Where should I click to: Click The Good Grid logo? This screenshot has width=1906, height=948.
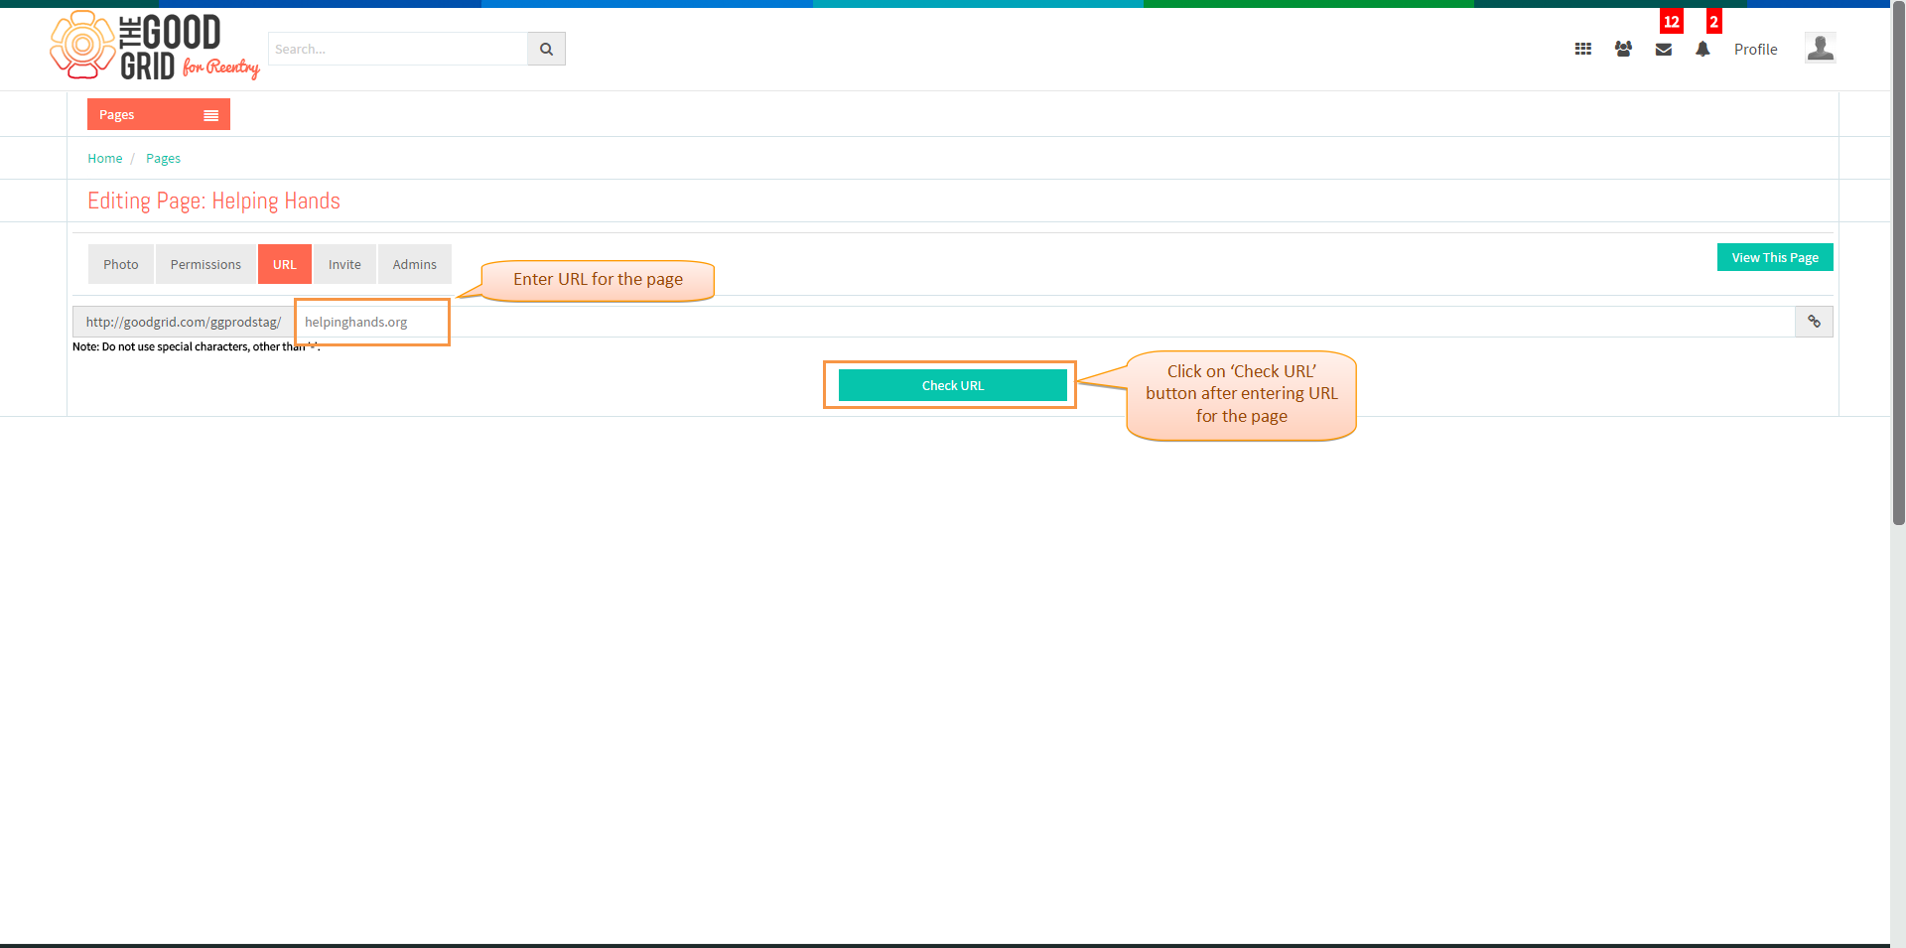coord(155,46)
